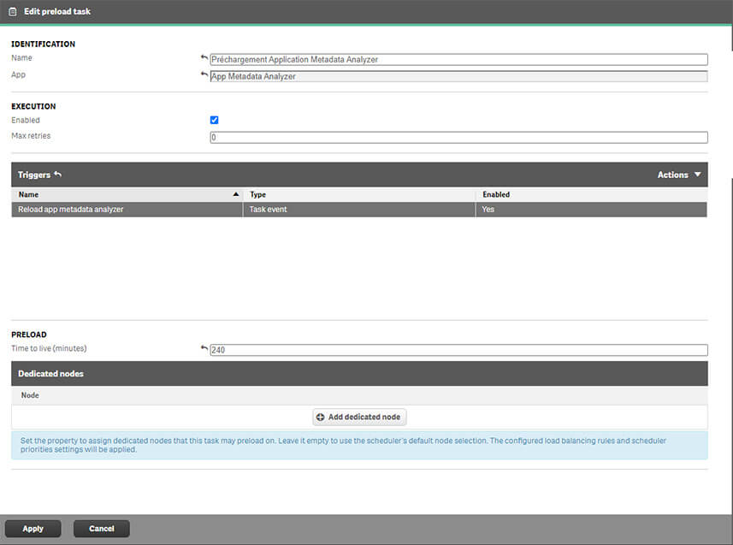Undo Triggers changes via the revert arrow
The width and height of the screenshot is (733, 545).
coord(56,174)
